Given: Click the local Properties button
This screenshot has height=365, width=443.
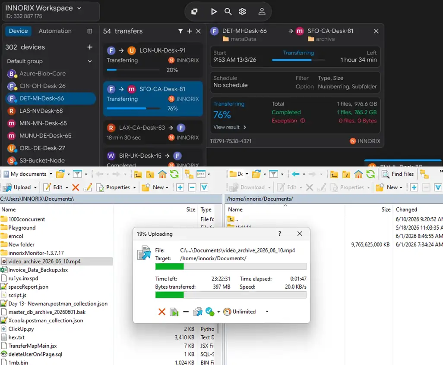Looking at the screenshot, I should point(113,187).
